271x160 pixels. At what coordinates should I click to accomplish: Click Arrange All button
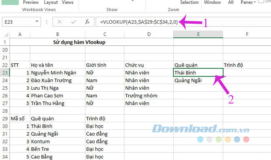231,2
